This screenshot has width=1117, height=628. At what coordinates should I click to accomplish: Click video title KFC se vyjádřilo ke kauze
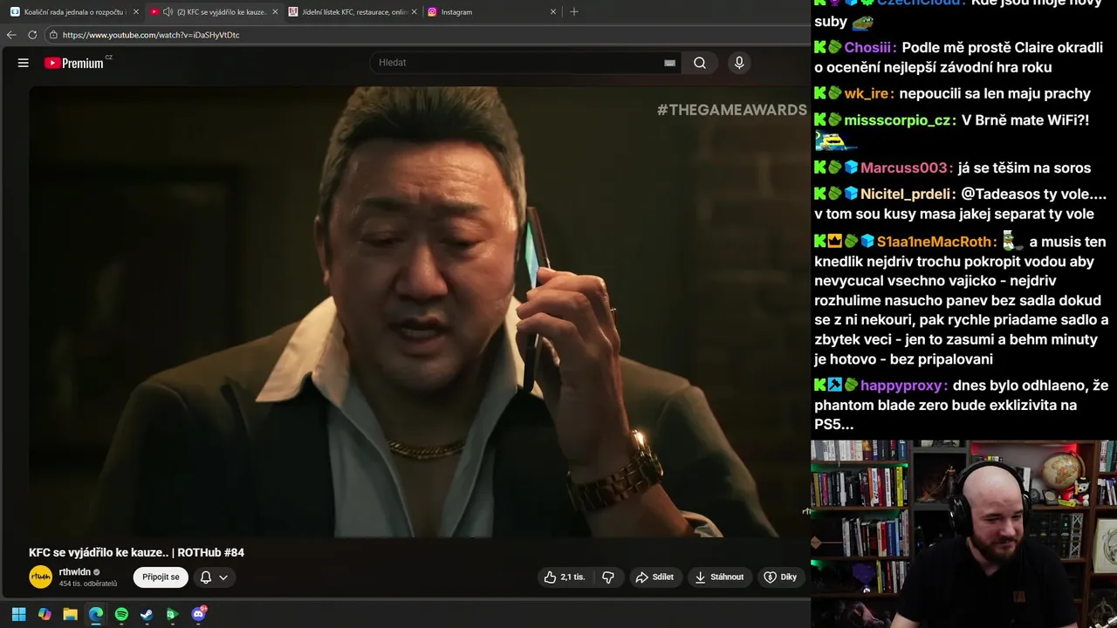(x=136, y=552)
